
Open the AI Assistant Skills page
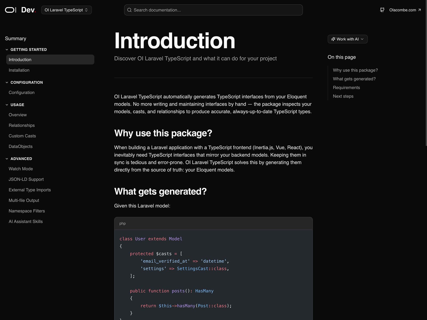26,222
